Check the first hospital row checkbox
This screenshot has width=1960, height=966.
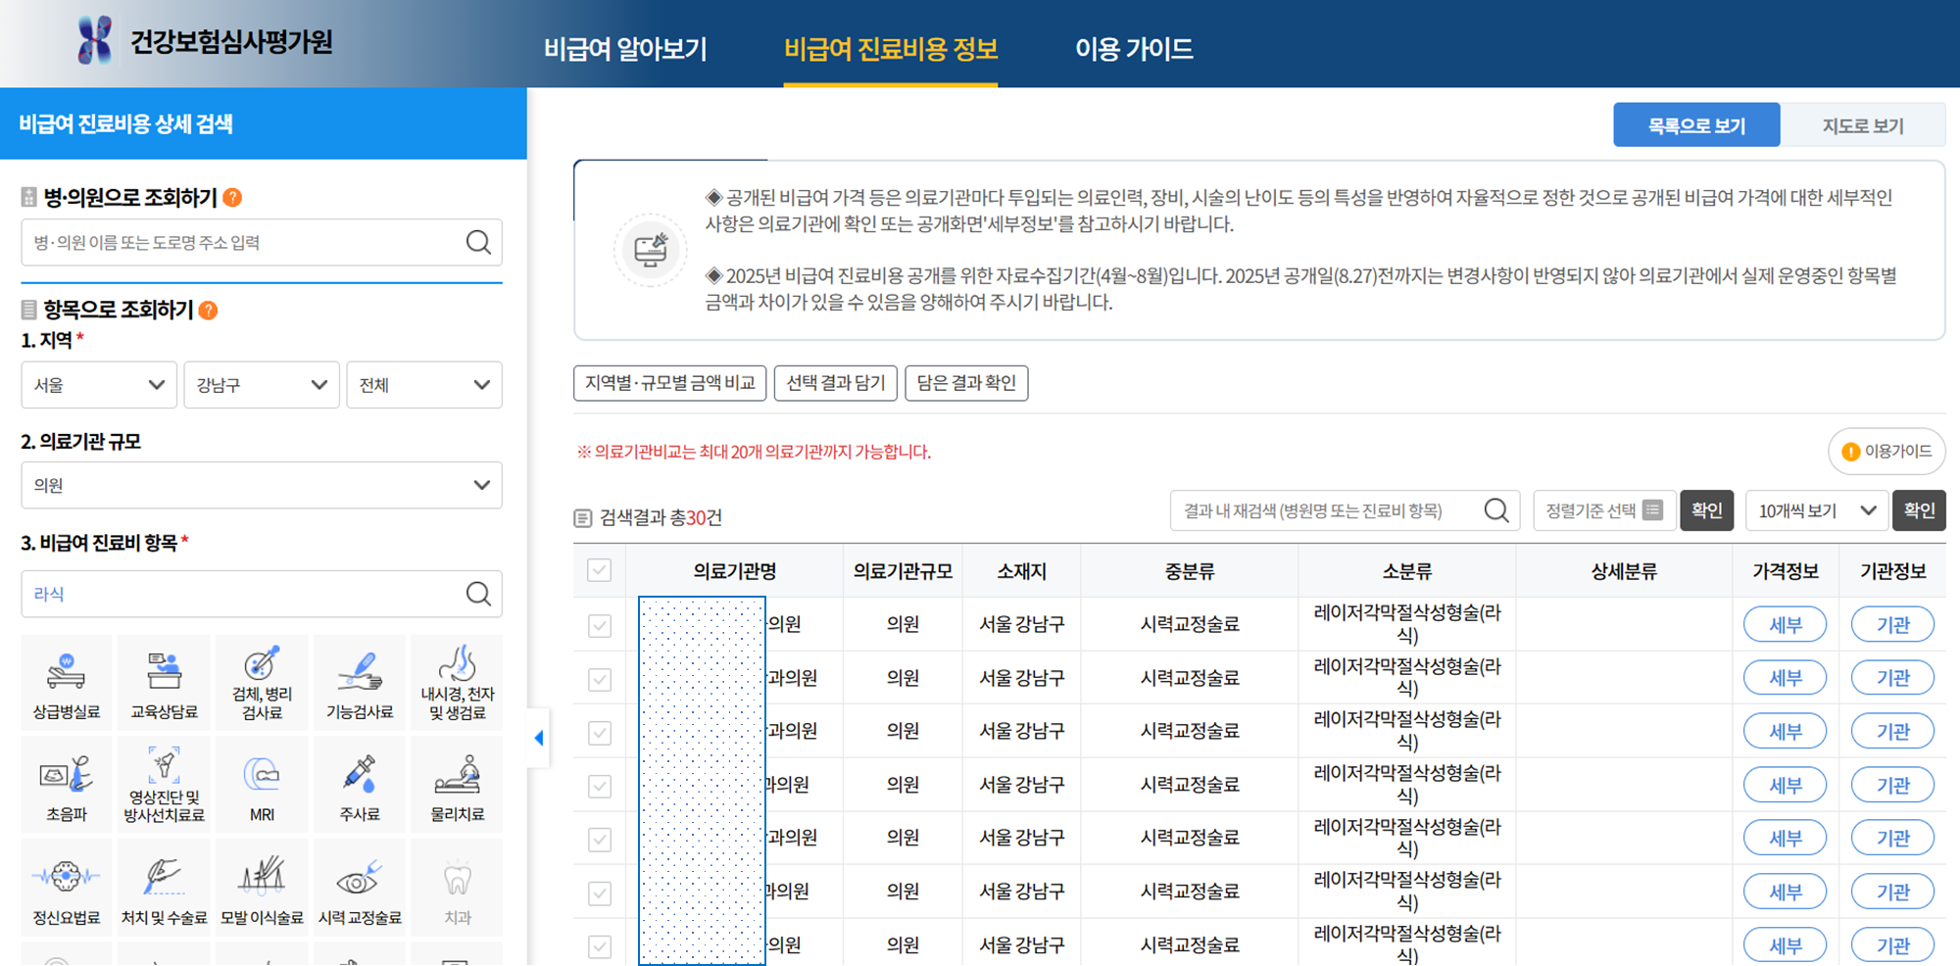599,624
